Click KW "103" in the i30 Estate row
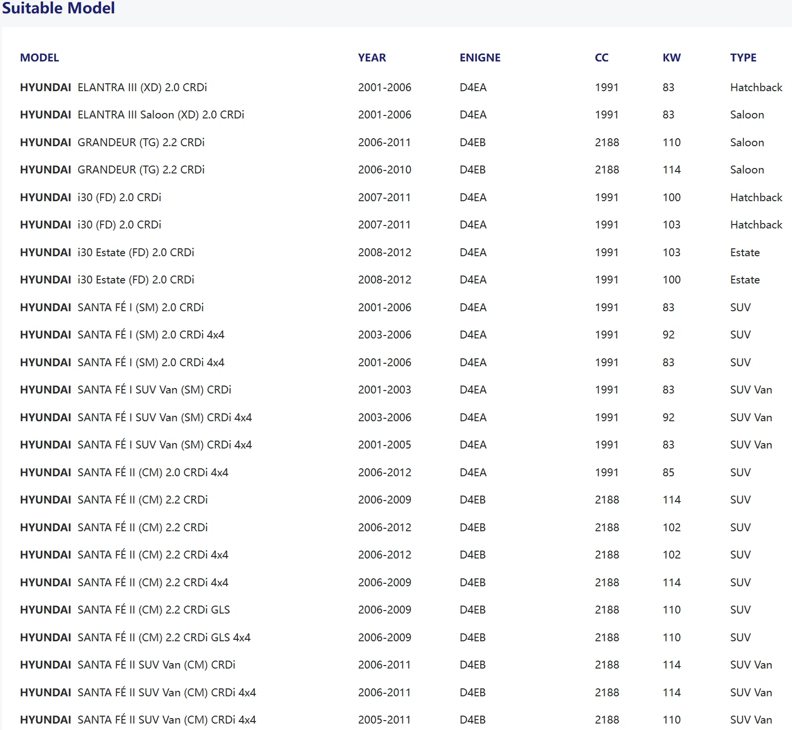 [672, 253]
